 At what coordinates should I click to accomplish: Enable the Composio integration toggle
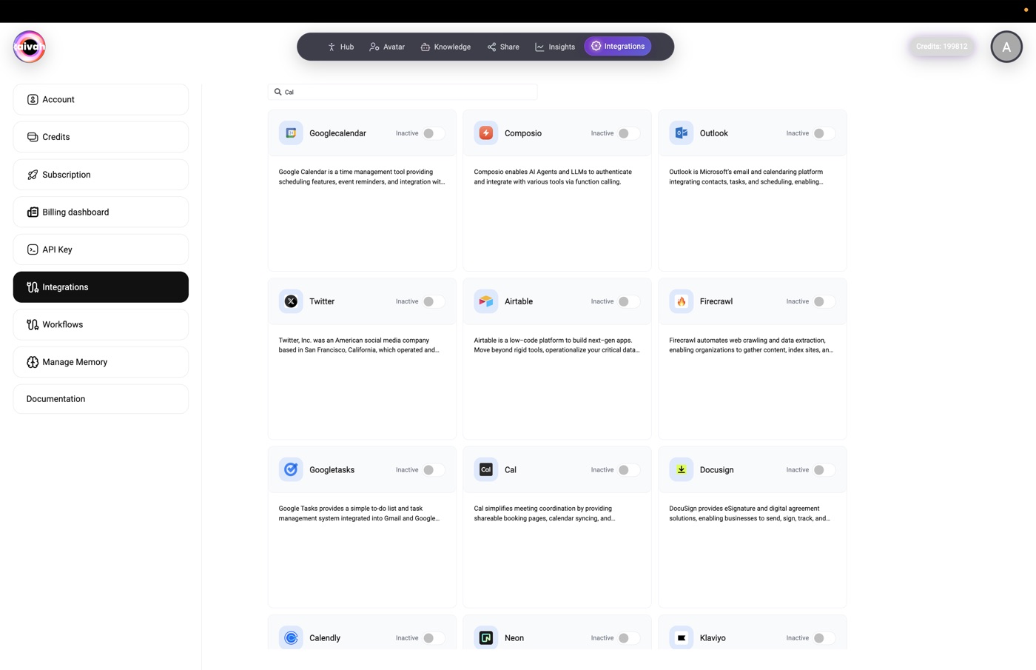pyautogui.click(x=629, y=133)
